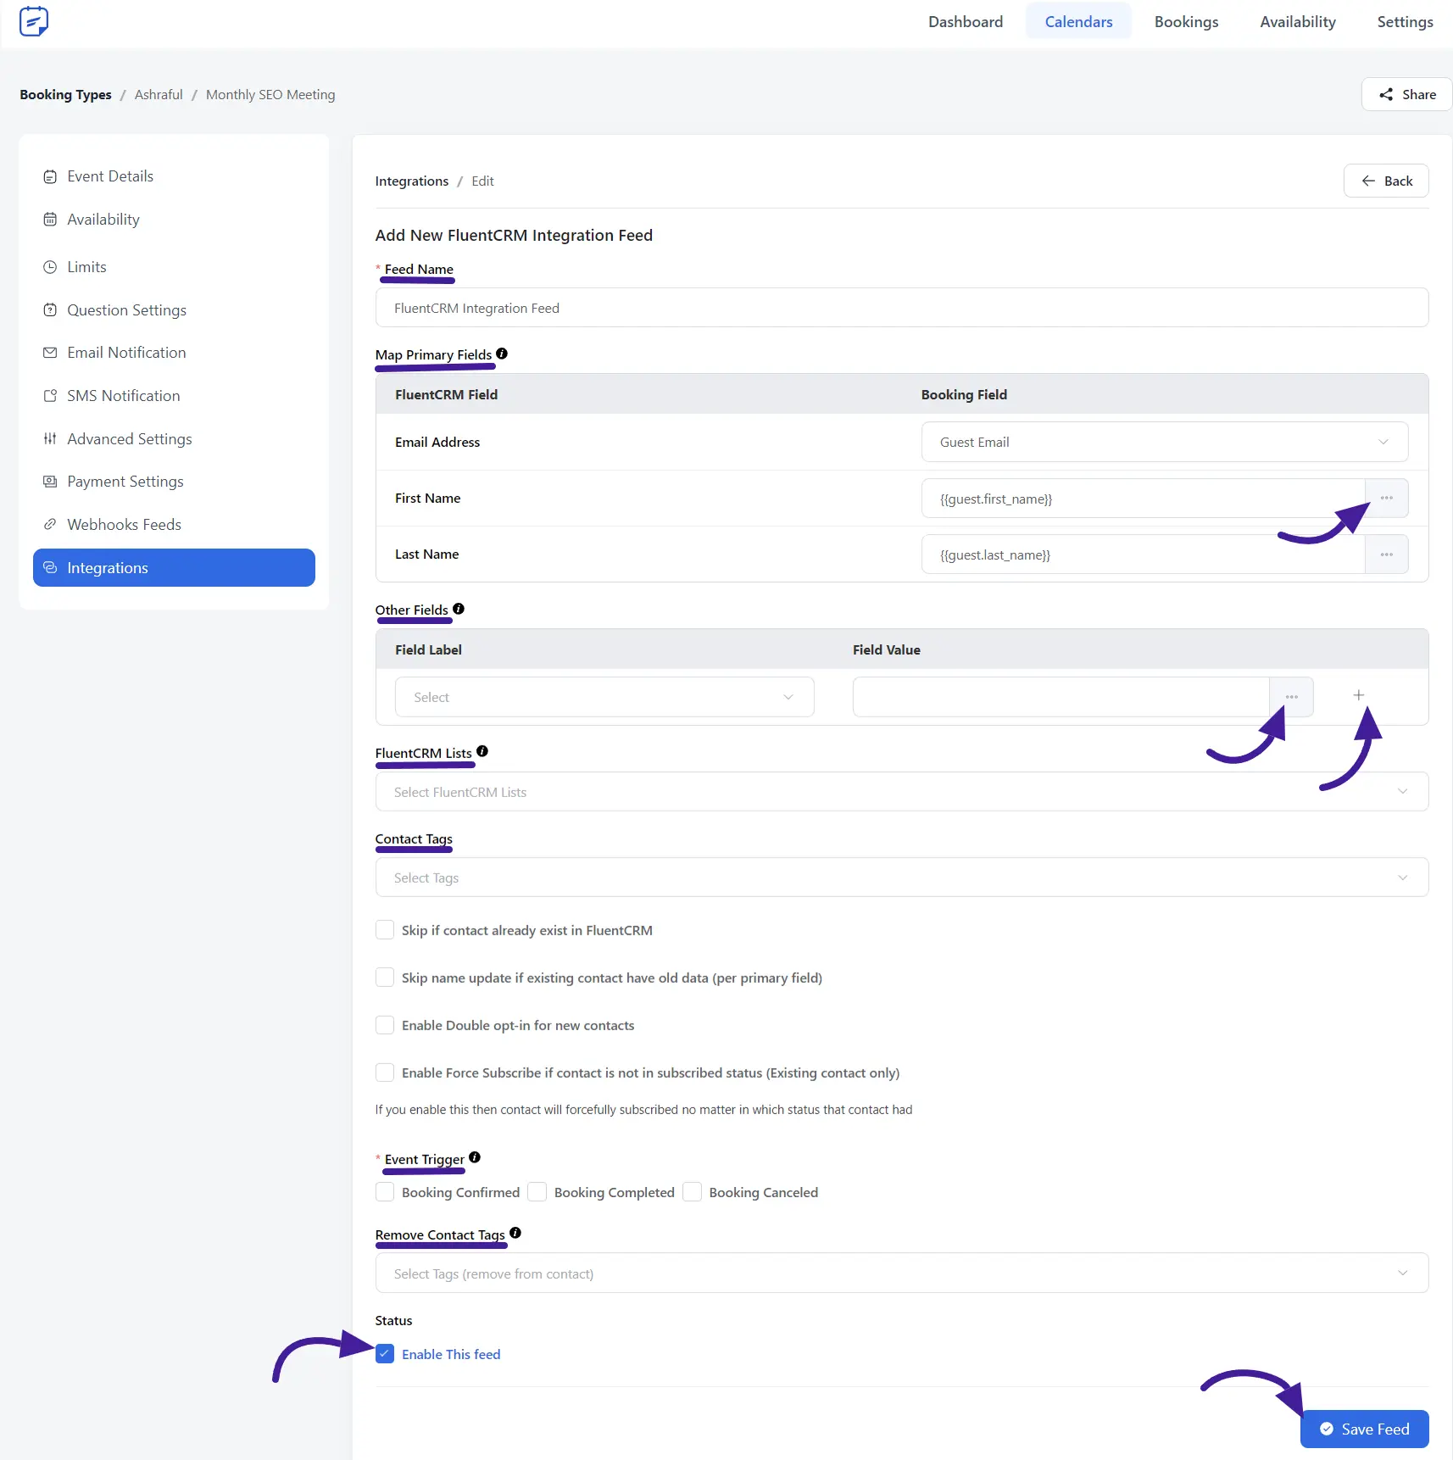Screen dimensions: 1453x1460
Task: Click the Limits clock icon
Action: [50, 267]
